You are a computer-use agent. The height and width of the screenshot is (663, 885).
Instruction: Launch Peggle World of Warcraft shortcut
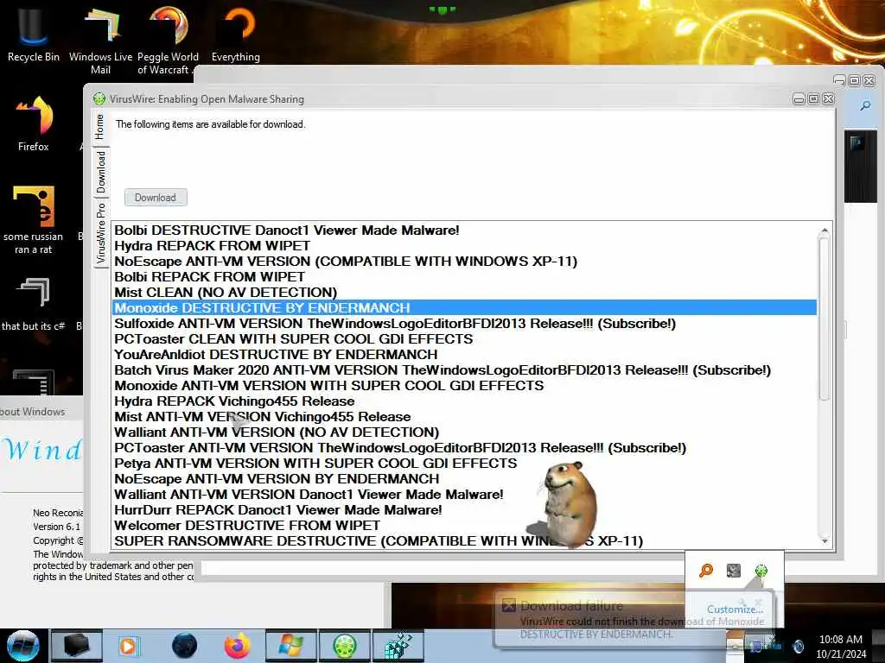click(168, 40)
